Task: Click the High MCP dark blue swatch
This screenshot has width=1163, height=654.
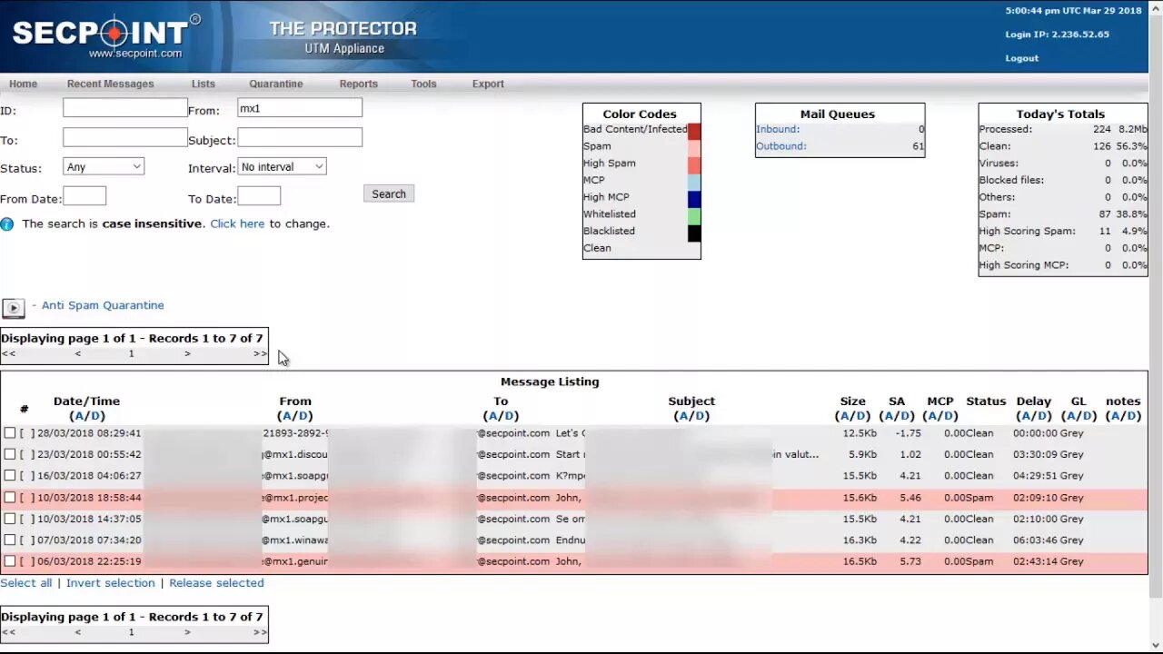Action: 694,199
